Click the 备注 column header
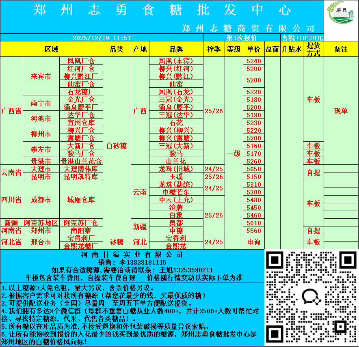The image size is (359, 347). [x=341, y=50]
